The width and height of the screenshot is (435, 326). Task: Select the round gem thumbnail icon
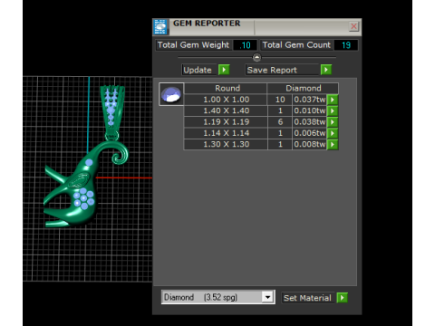pos(171,94)
